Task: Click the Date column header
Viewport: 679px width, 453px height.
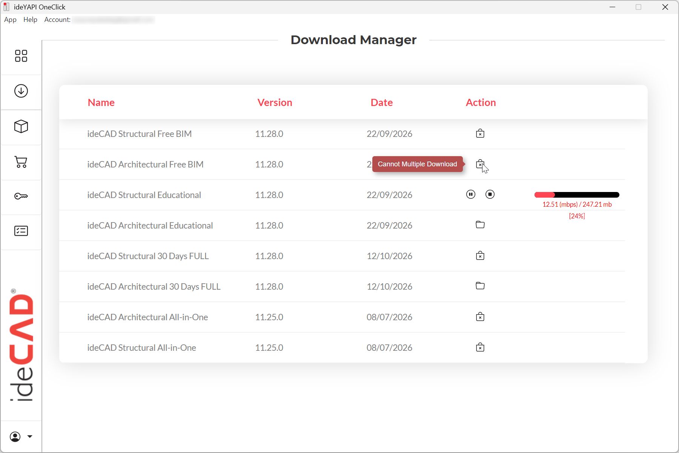Action: pos(382,103)
